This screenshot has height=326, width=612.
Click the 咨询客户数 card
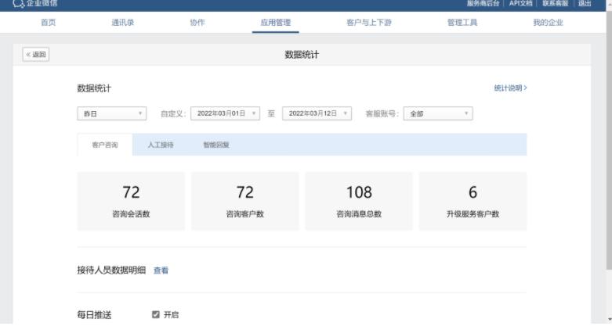245,202
